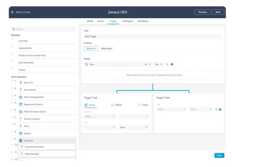Screen dimensions: 272x167
Task: Open the Yes value dropdown in Fields
Action: click(x=159, y=64)
